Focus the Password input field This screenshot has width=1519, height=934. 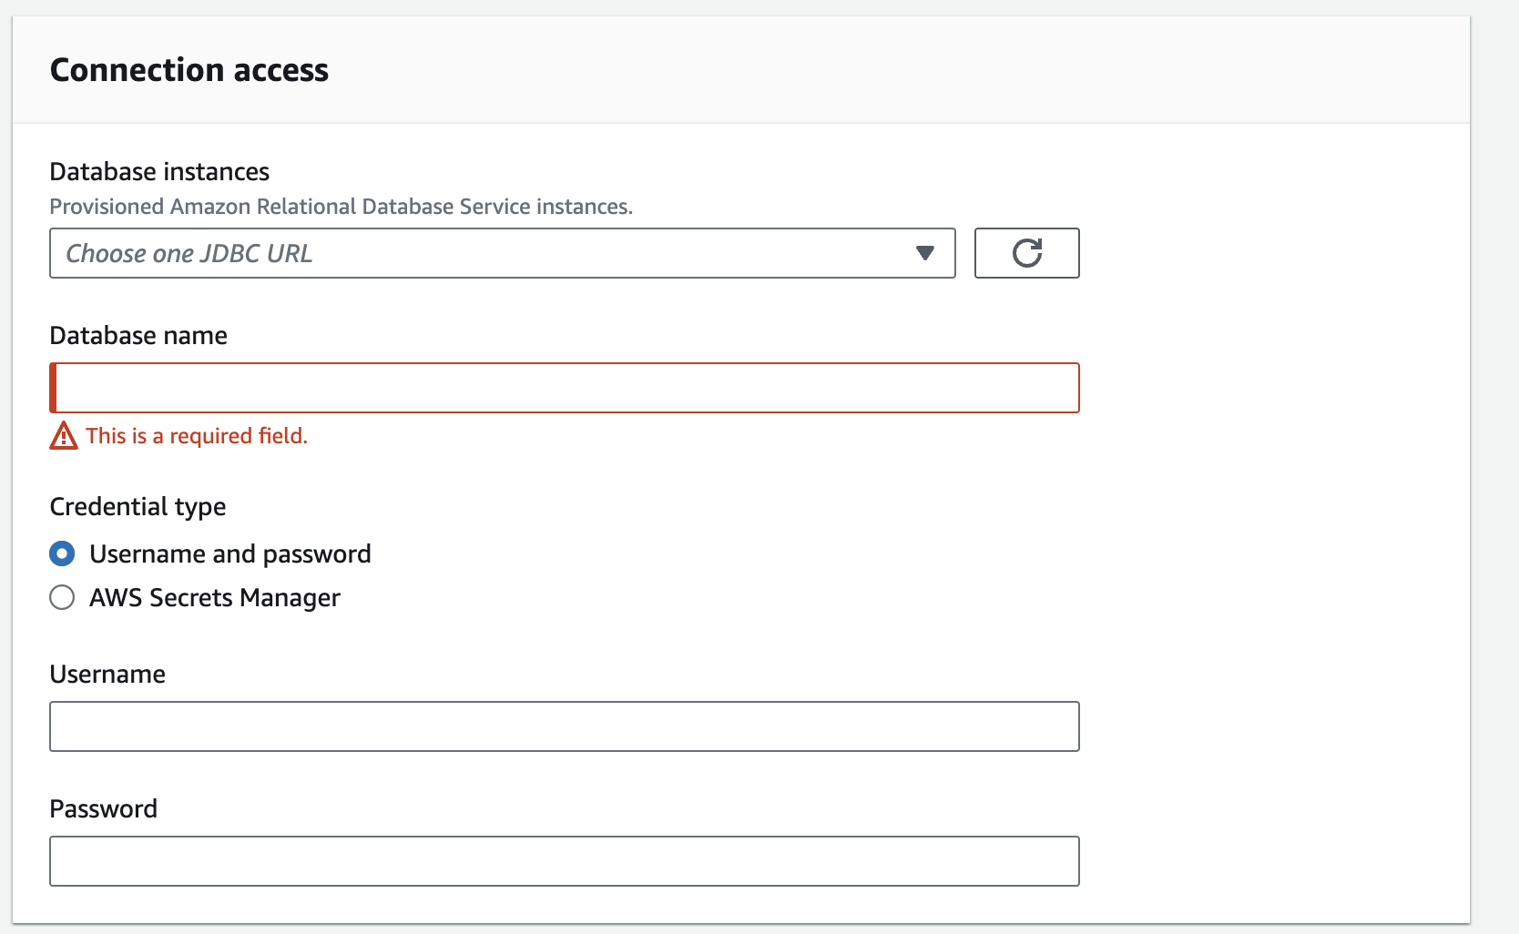click(x=565, y=861)
